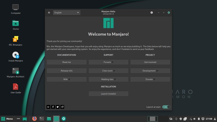Click Launch installer button
The height and width of the screenshot is (122, 217).
pyautogui.click(x=108, y=94)
